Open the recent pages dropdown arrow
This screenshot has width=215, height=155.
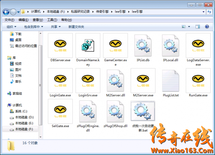click(x=18, y=12)
